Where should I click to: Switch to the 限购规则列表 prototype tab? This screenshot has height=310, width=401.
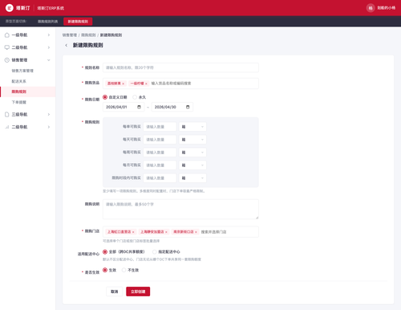pyautogui.click(x=47, y=22)
